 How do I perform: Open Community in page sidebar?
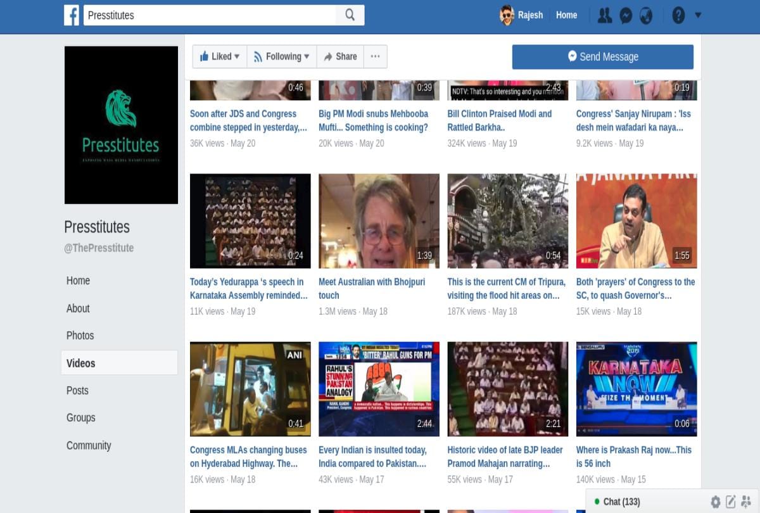point(89,445)
